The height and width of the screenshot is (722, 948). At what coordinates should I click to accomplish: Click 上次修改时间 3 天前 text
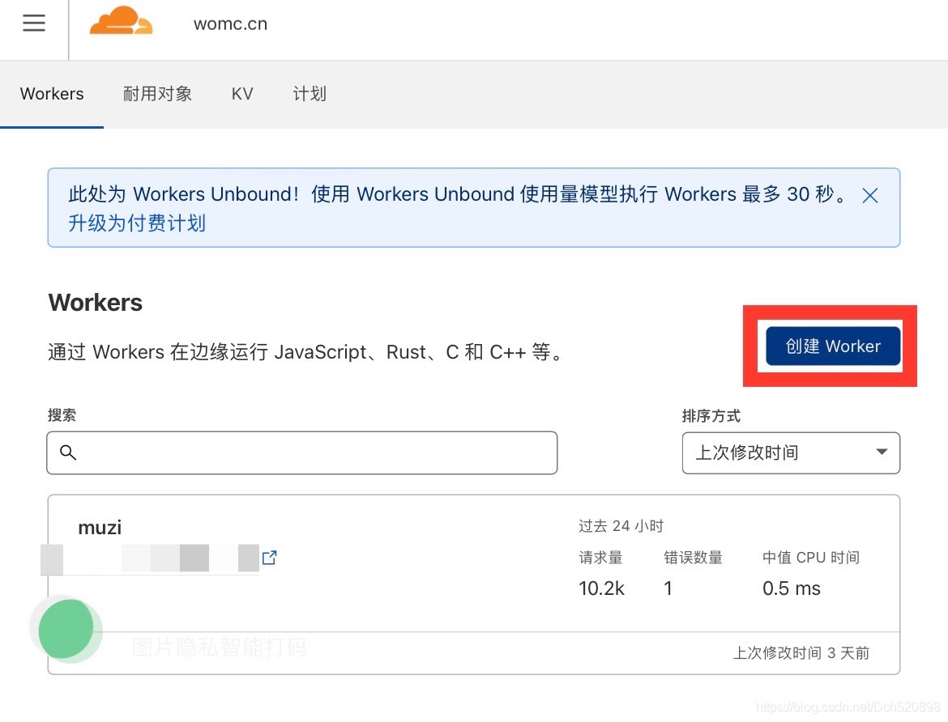[801, 652]
